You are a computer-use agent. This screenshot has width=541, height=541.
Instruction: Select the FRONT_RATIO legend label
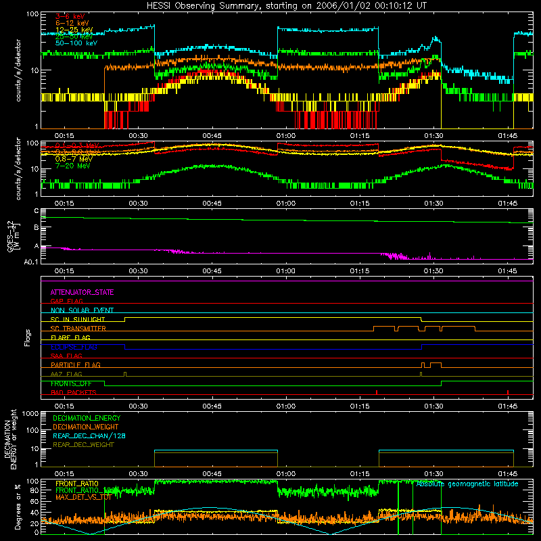pos(77,484)
